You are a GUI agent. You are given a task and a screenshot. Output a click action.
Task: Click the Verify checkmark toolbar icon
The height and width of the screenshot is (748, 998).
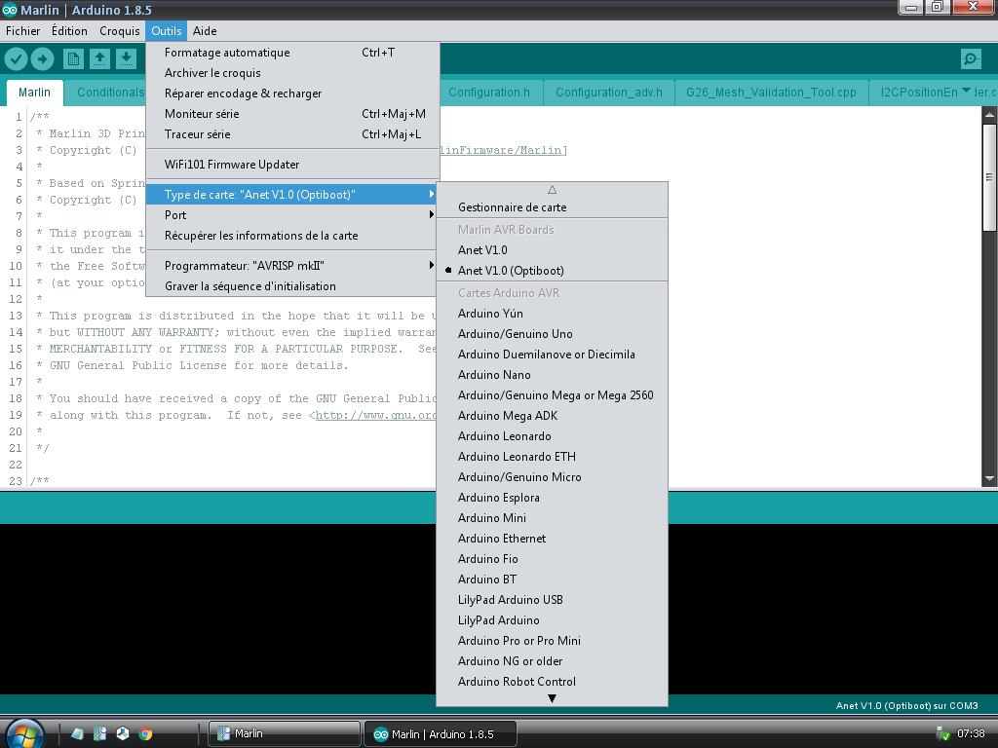[x=16, y=59]
